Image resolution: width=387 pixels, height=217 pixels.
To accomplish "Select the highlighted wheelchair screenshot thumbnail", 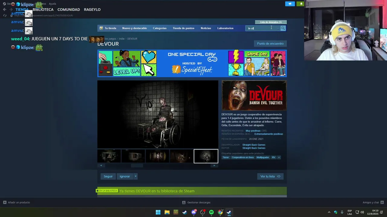I will 206,156.
